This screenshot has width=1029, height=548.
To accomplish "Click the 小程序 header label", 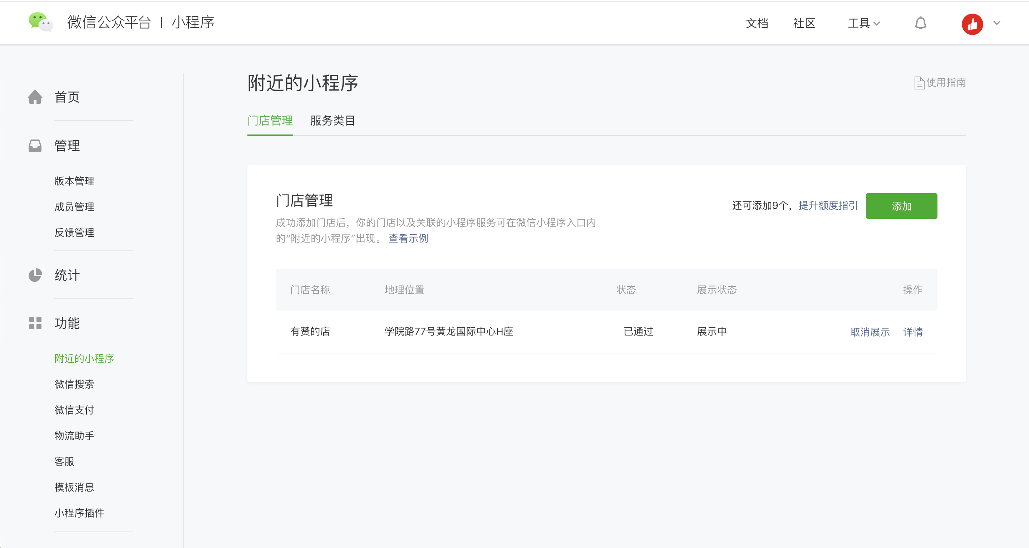I will (193, 22).
